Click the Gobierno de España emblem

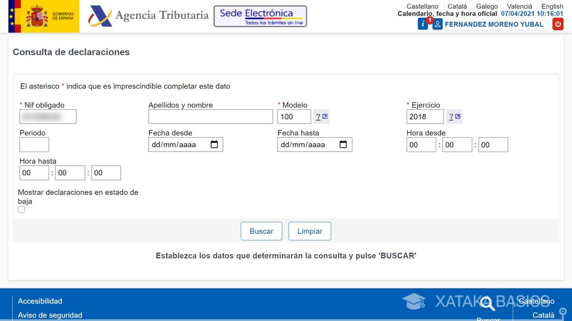[x=44, y=16]
